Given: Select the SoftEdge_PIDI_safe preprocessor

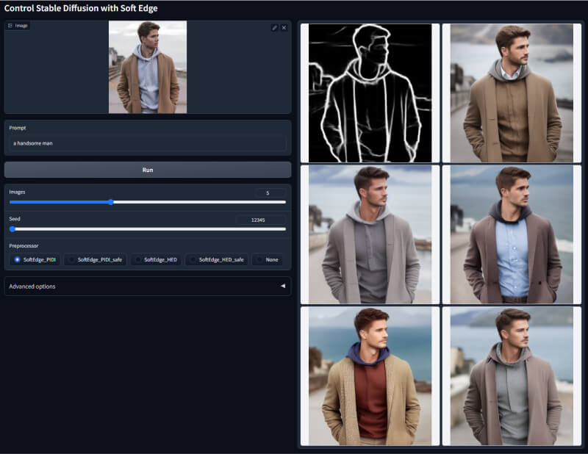Looking at the screenshot, I should (96, 259).
